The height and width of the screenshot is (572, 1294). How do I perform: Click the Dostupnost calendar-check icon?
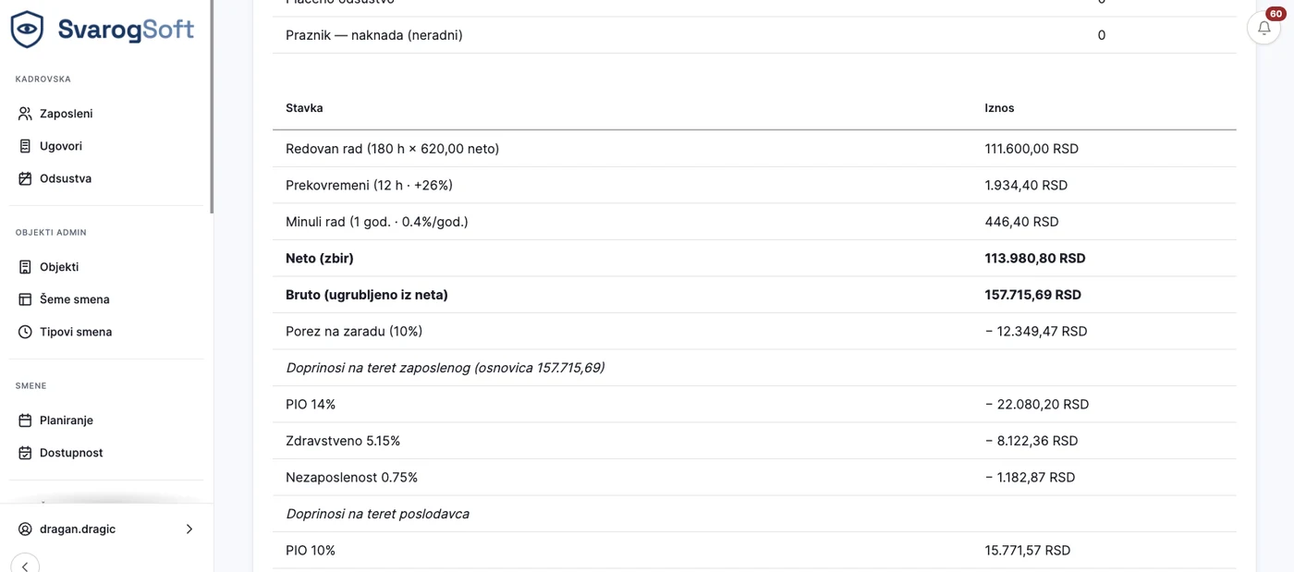click(25, 453)
